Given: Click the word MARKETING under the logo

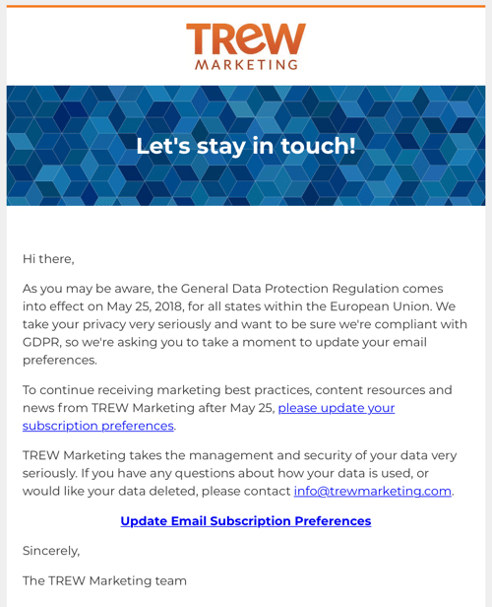Looking at the screenshot, I should pyautogui.click(x=246, y=64).
